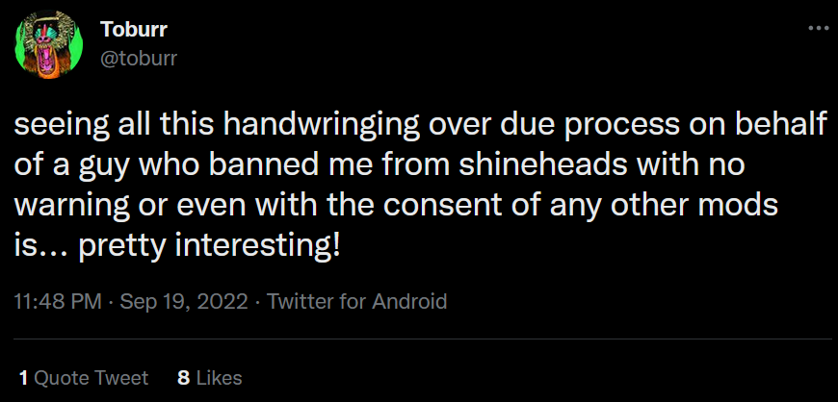Click Toburr's profile avatar picture
Viewport: 838px width, 402px height.
(45, 46)
